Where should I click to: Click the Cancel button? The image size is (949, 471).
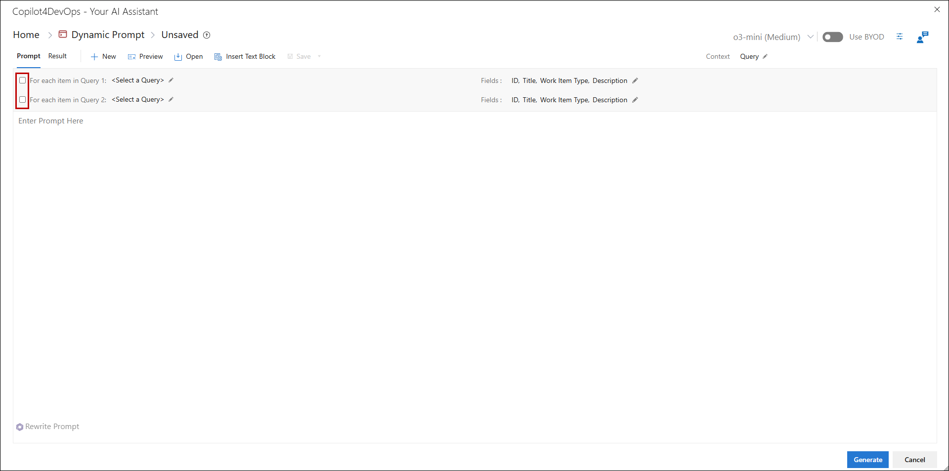[x=914, y=460]
